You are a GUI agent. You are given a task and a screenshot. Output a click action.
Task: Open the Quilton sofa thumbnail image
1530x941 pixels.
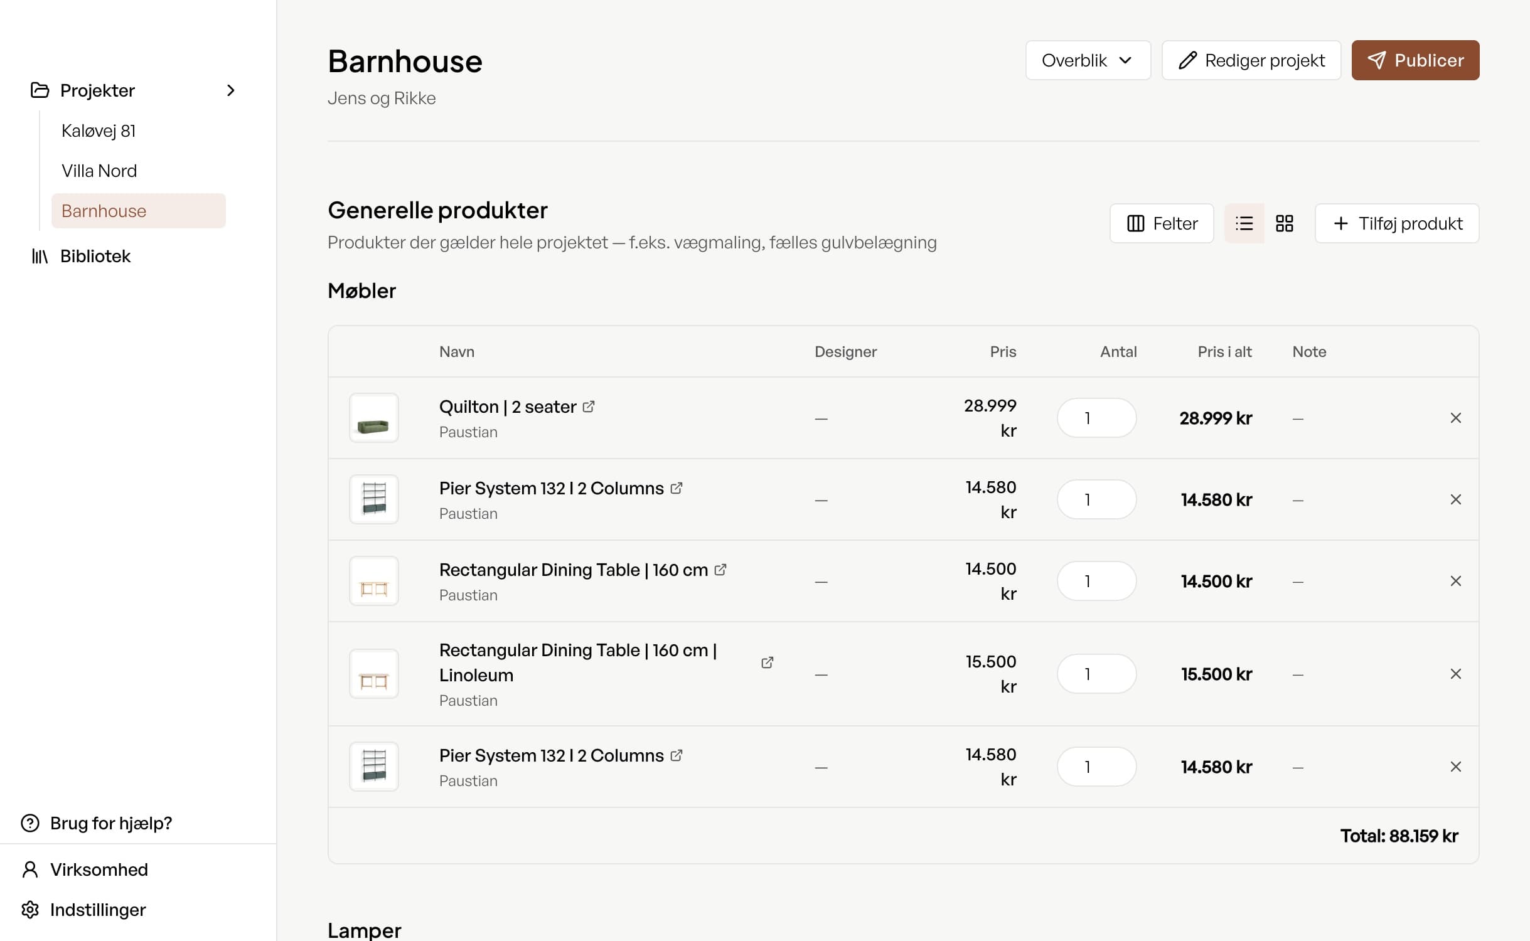[374, 418]
